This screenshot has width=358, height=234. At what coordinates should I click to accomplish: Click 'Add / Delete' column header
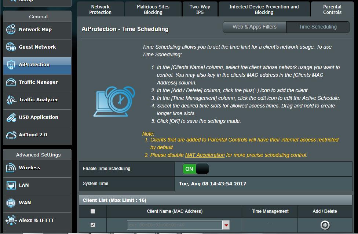[x=325, y=211]
